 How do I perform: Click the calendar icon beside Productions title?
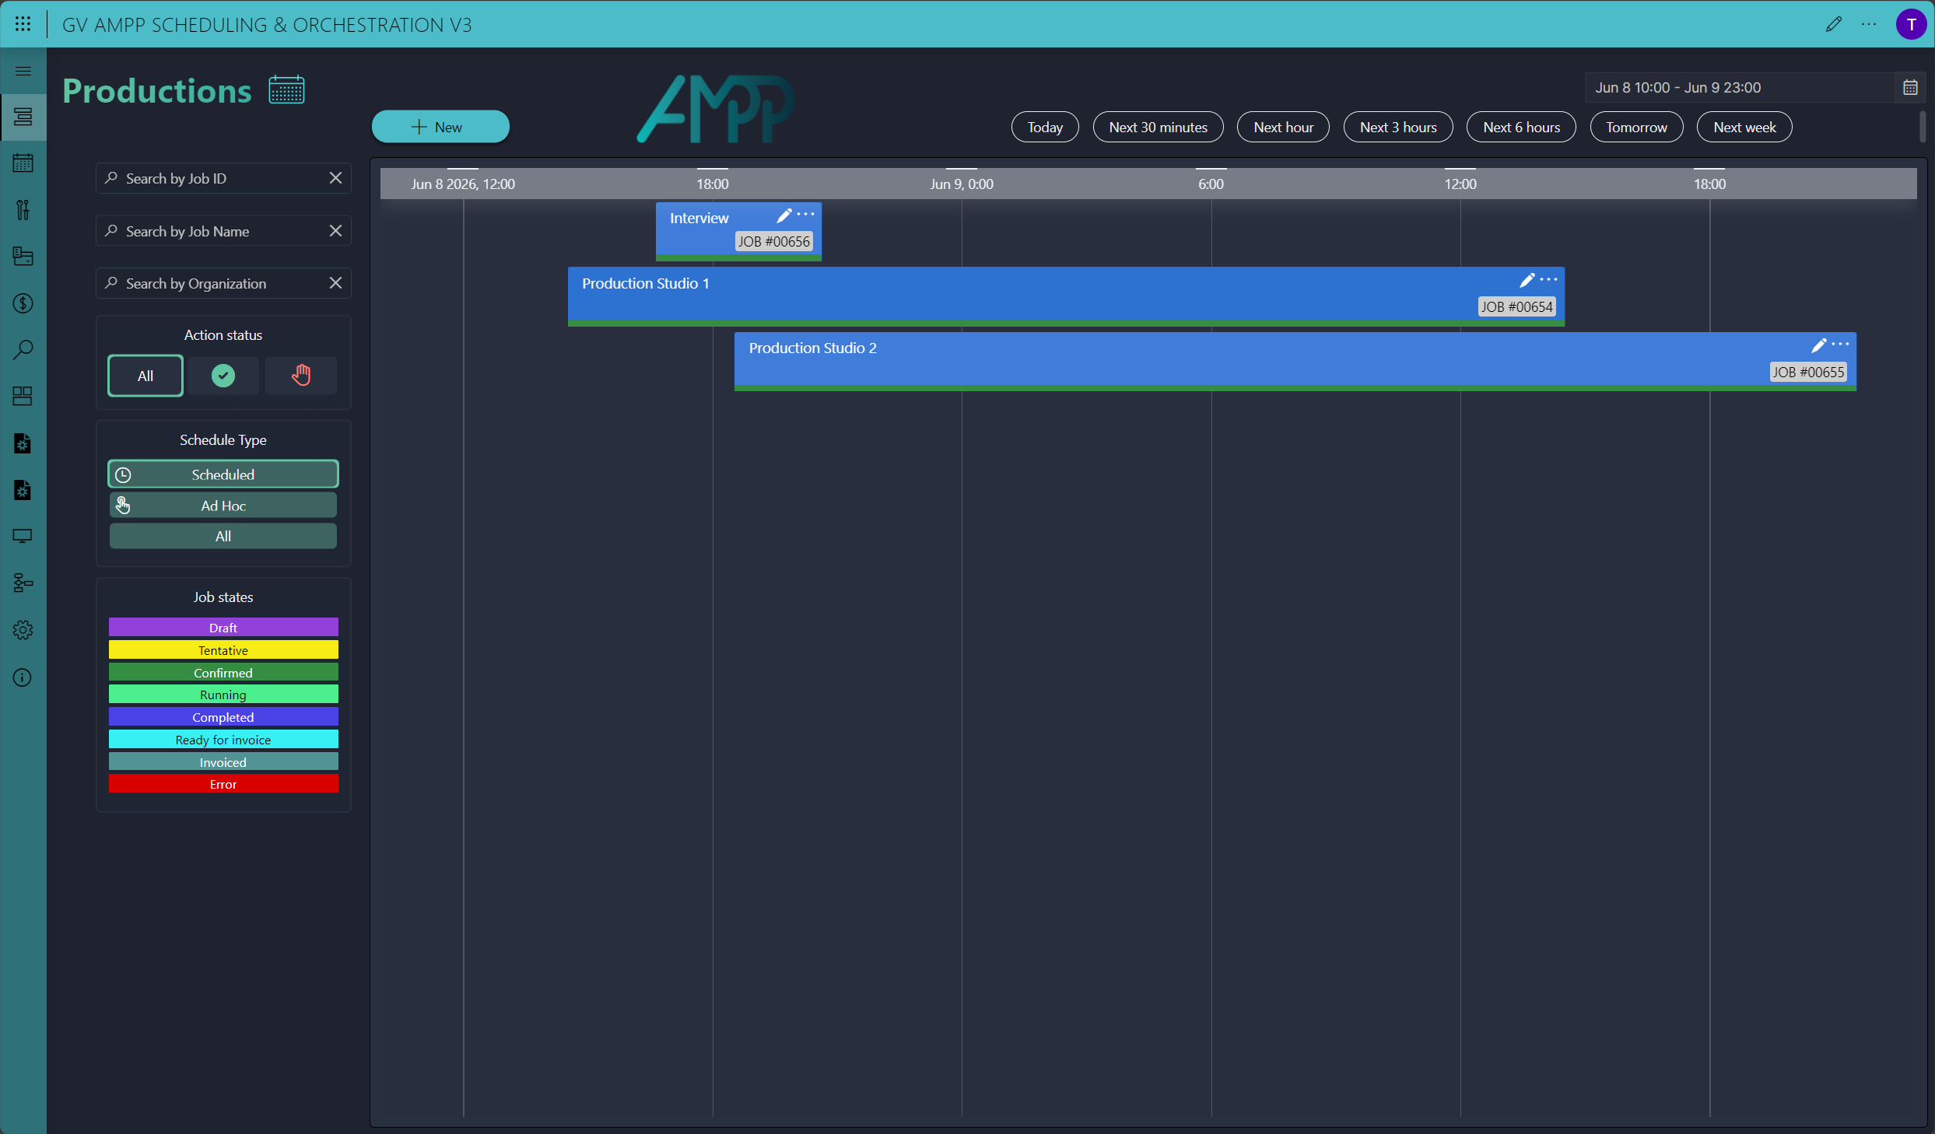(x=286, y=90)
